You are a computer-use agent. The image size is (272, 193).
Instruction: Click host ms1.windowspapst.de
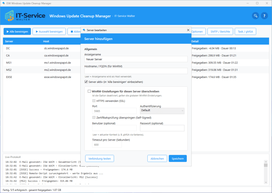tap(57, 63)
